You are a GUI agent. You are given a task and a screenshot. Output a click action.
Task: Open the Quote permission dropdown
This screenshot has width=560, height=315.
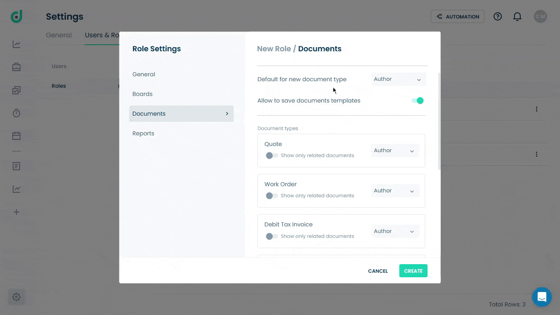coord(395,151)
